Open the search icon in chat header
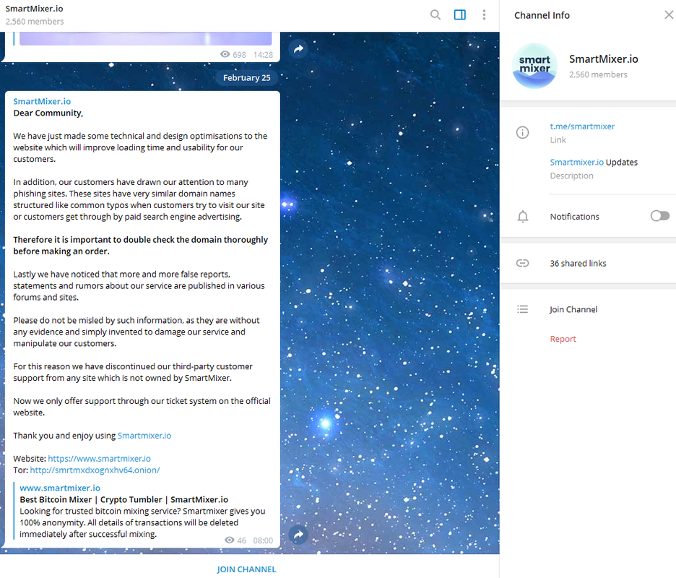676x578 pixels. point(435,15)
